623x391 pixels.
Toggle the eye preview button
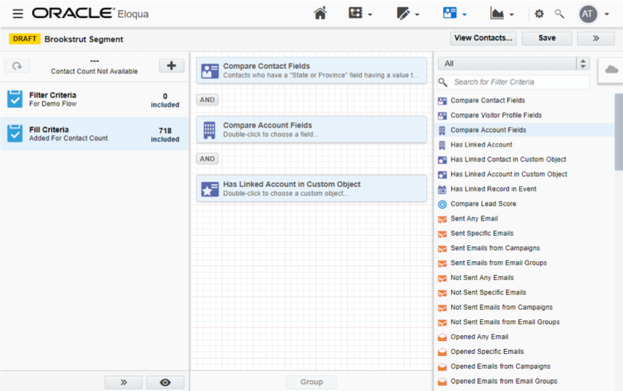point(165,382)
